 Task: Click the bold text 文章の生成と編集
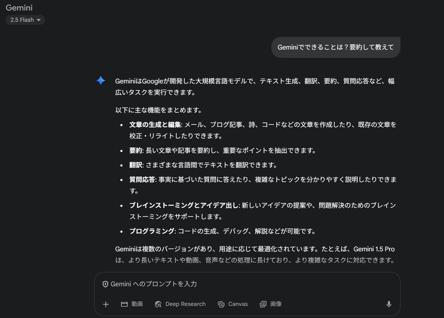tap(155, 125)
